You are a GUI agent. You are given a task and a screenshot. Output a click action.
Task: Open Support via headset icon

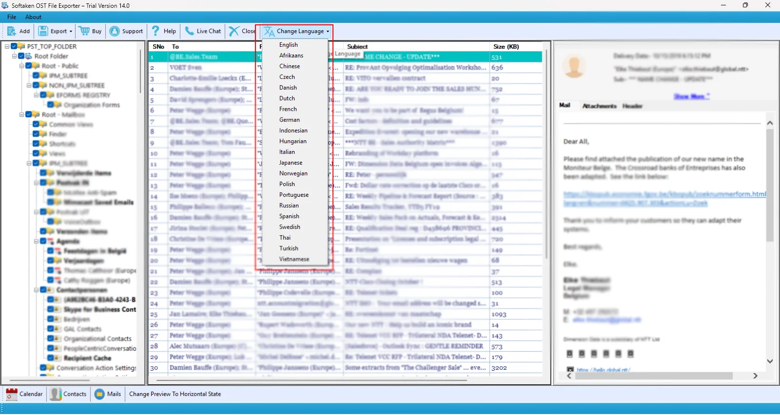[115, 31]
